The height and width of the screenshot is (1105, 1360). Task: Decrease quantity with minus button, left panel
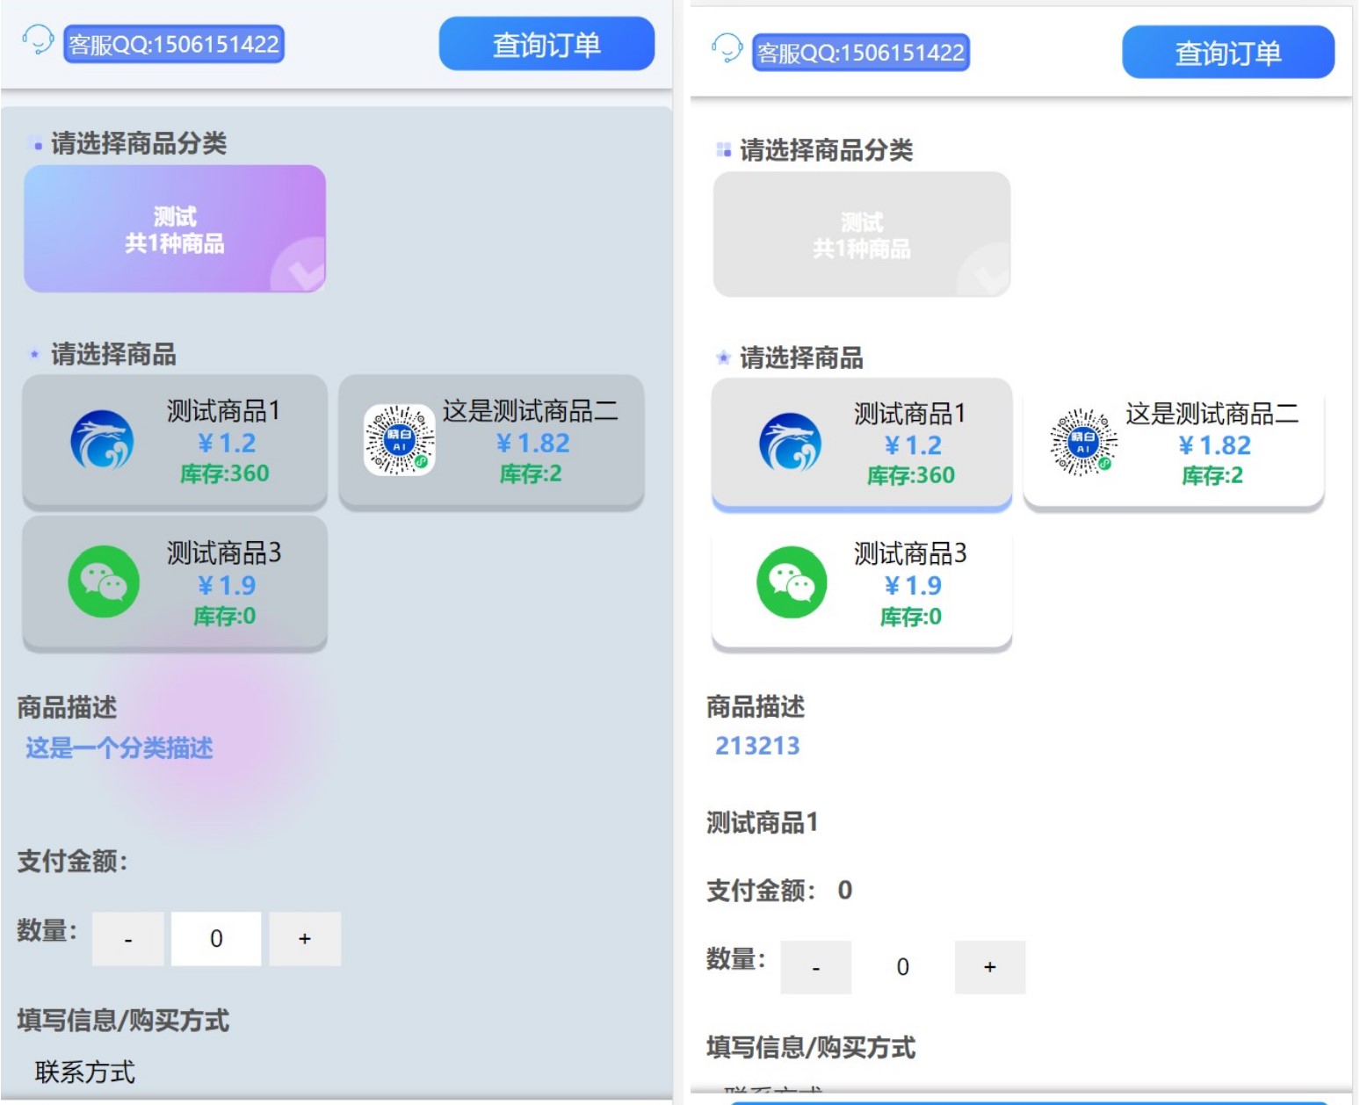coord(128,939)
